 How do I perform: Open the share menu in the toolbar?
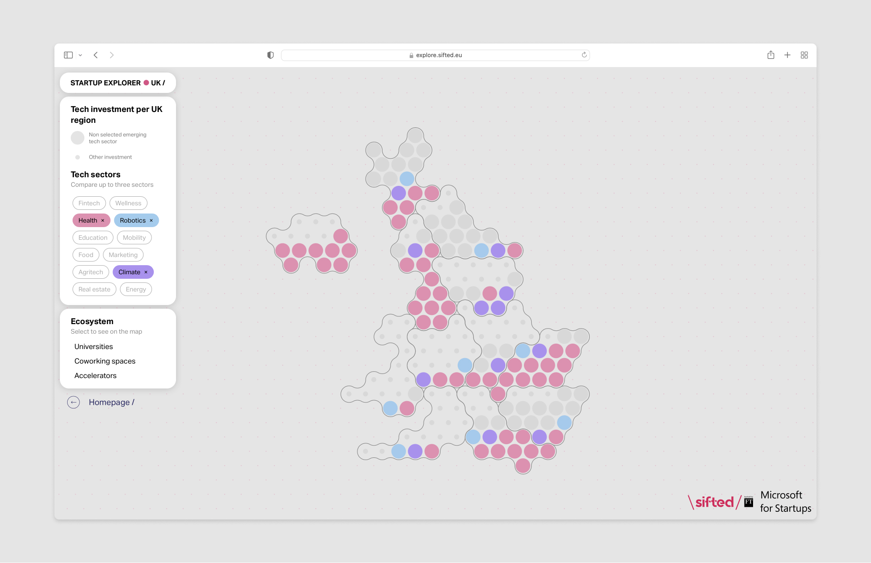(x=771, y=55)
